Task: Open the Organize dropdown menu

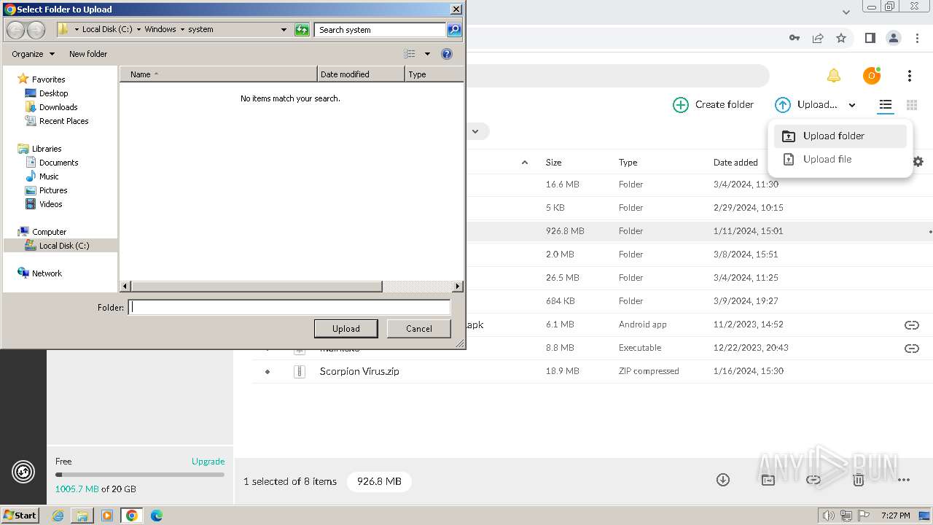Action: pyautogui.click(x=33, y=54)
